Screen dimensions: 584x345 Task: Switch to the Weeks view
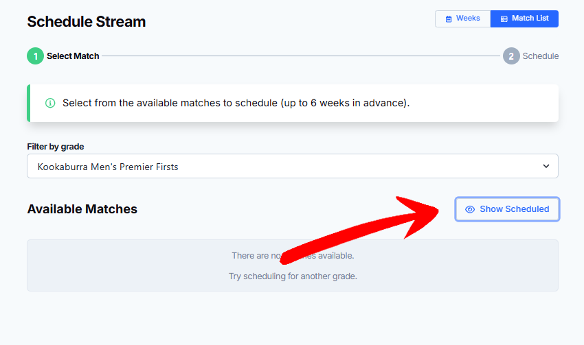pos(462,19)
